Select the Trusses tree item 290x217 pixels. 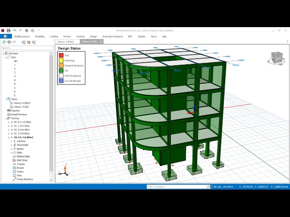pyautogui.click(x=19, y=164)
